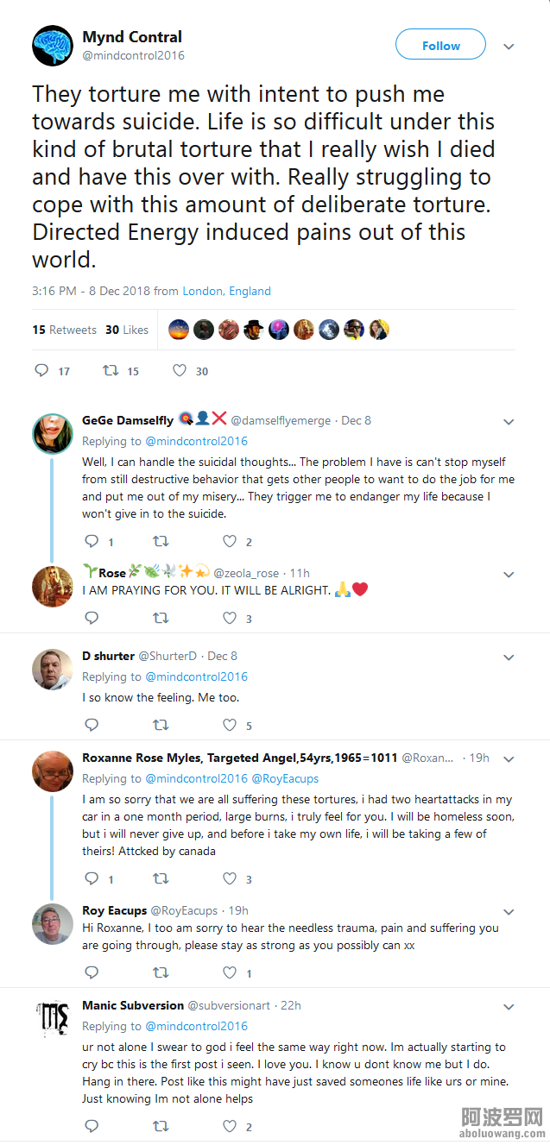Screen dimensions: 550x1145
Task: Reply to Roxanne Rose Myles' comment
Action: [92, 879]
